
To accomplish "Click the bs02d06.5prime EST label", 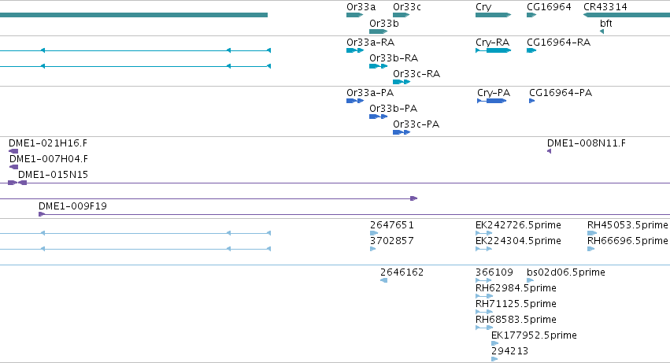I will click(x=566, y=272).
